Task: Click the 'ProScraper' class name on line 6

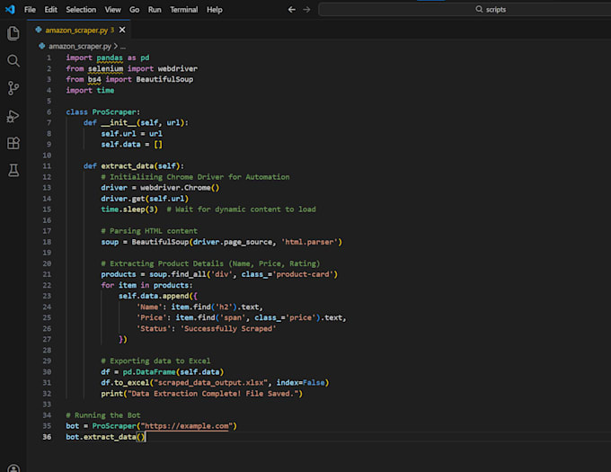Action: tap(114, 111)
